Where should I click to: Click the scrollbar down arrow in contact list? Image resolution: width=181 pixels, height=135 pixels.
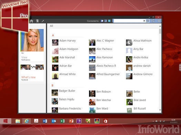click(160, 110)
